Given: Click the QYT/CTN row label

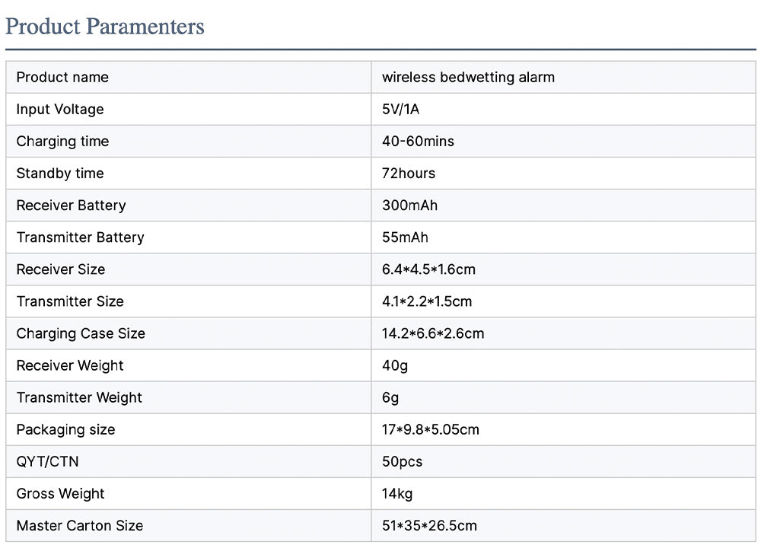Looking at the screenshot, I should (47, 461).
